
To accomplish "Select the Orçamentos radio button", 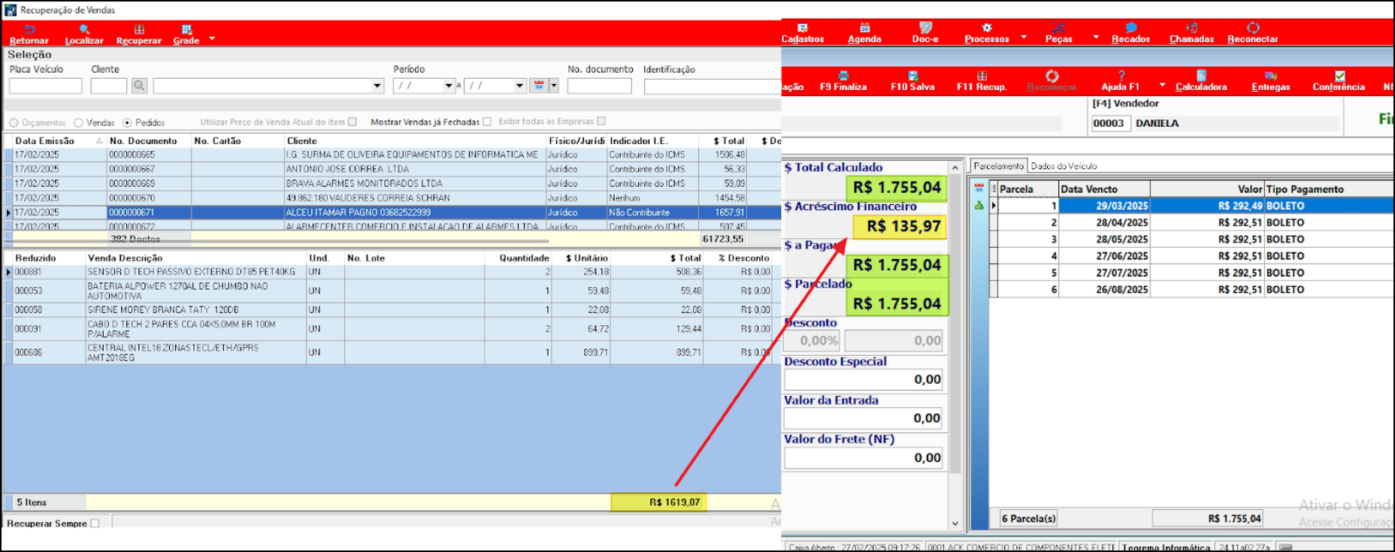I will (x=14, y=122).
